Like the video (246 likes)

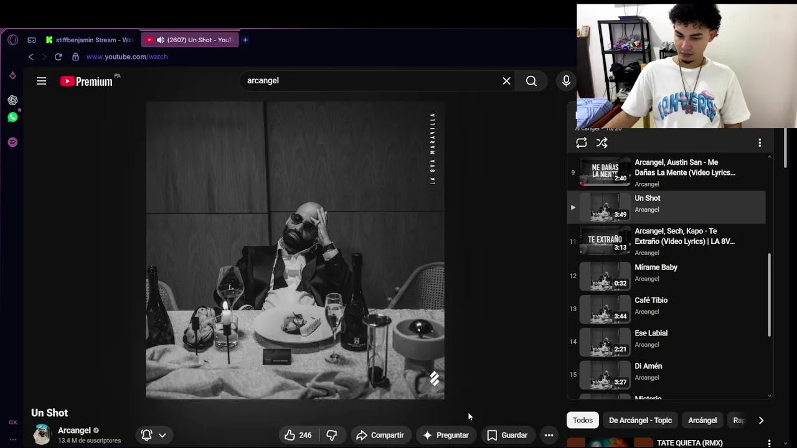298,436
